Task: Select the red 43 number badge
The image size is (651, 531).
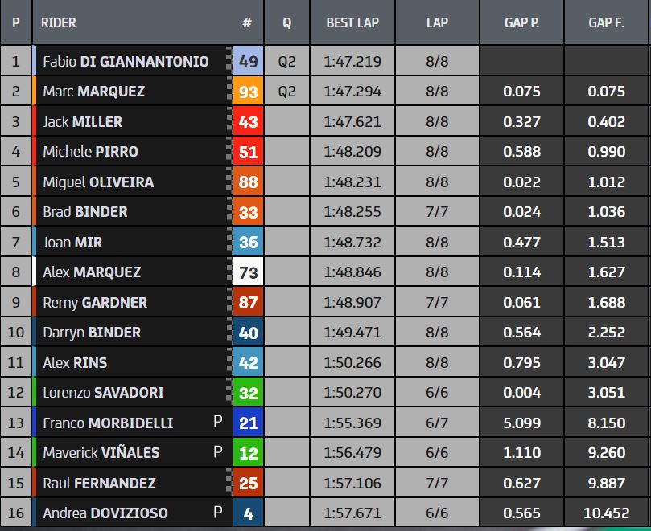Action: tap(248, 122)
